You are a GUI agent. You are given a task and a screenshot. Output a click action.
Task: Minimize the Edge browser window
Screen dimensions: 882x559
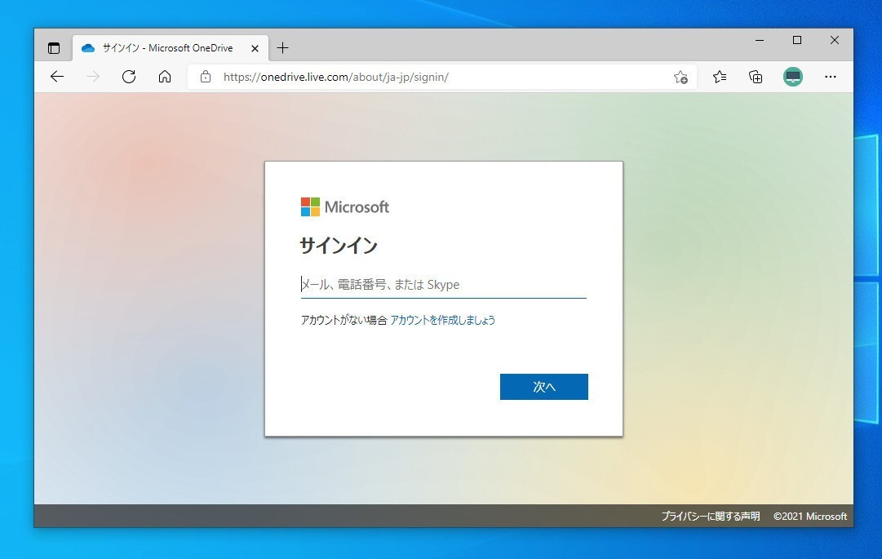(x=760, y=40)
